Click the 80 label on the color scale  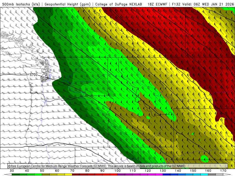pyautogui.click(x=87, y=171)
